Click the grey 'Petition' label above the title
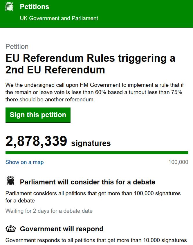Screen dimensions: 193x245 point(17,47)
